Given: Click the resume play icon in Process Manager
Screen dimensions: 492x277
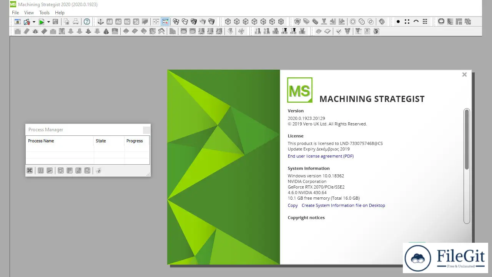Looking at the screenshot, I should click(50, 170).
